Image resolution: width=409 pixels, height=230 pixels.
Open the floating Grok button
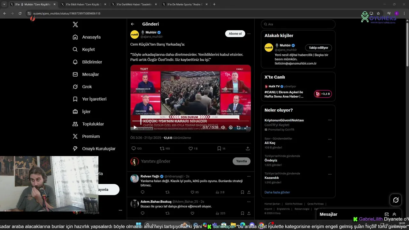tap(396, 200)
